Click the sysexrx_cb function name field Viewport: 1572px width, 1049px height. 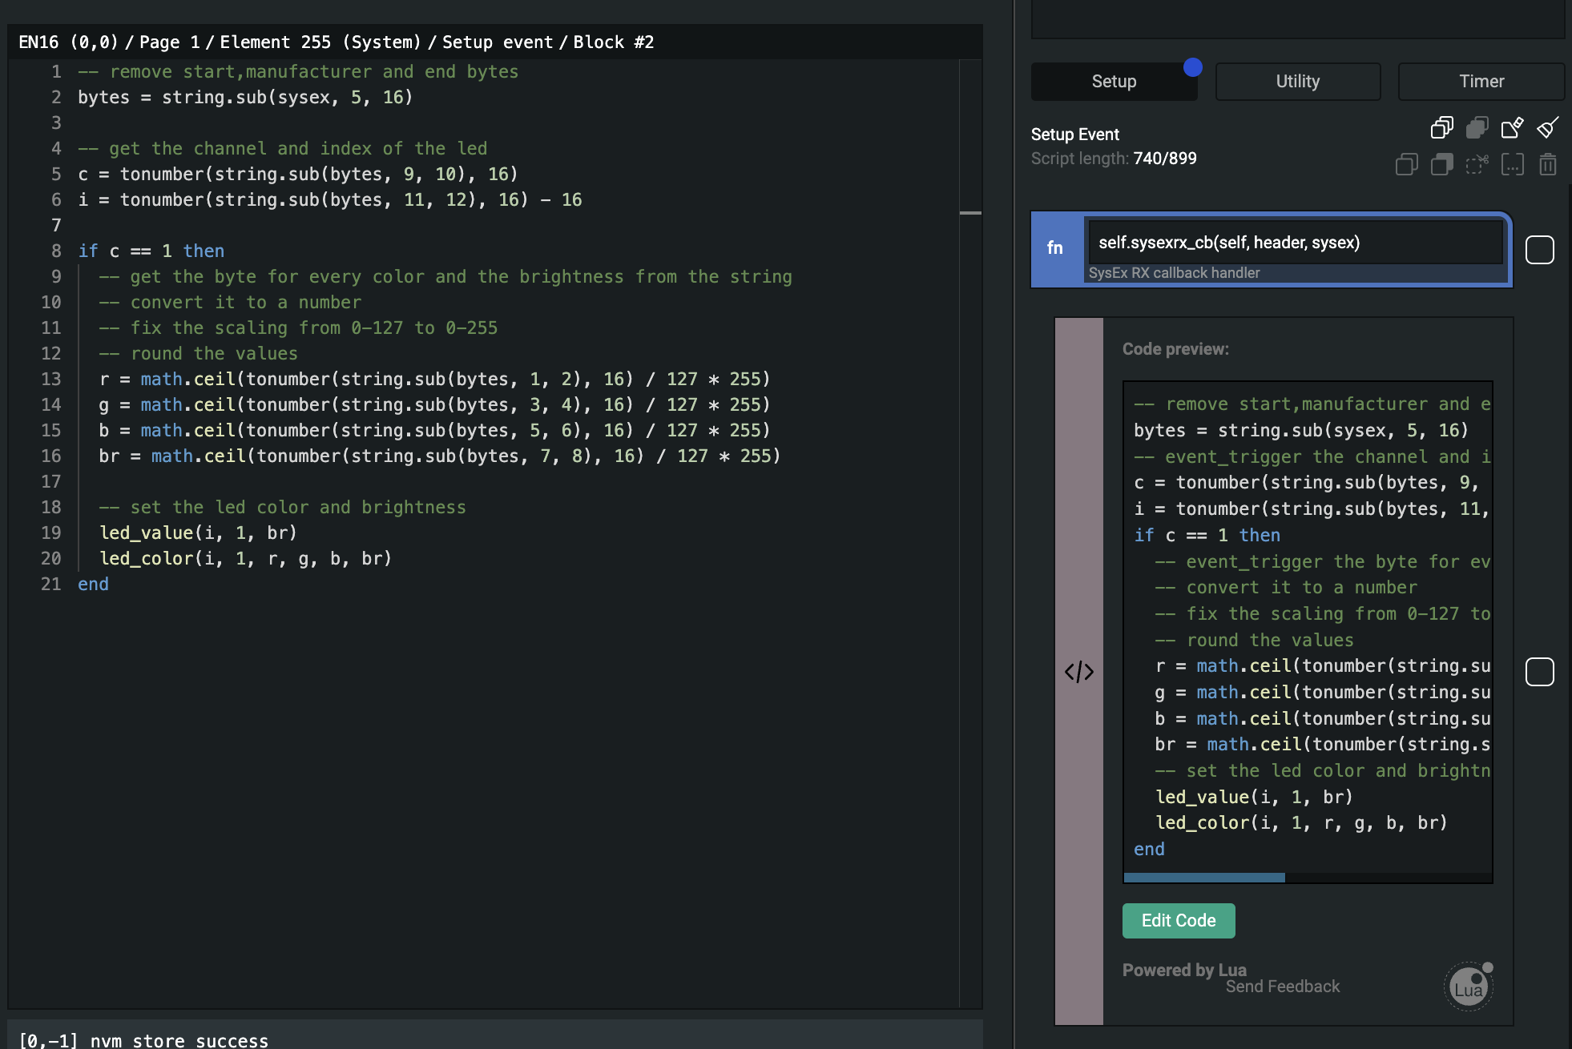[x=1294, y=243]
